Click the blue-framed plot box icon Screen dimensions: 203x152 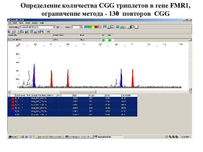click(32, 32)
